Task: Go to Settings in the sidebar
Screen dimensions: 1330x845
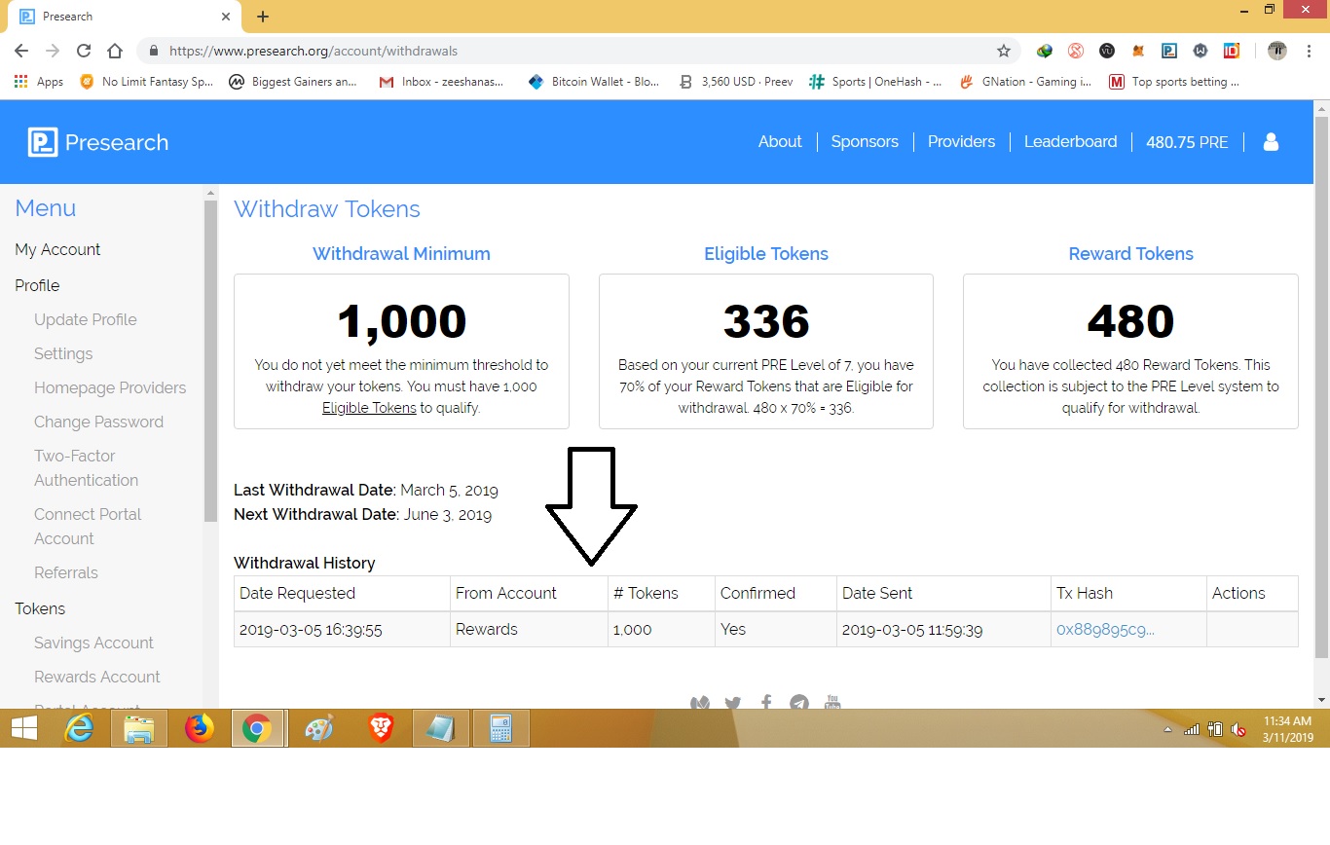Action: pyautogui.click(x=63, y=353)
